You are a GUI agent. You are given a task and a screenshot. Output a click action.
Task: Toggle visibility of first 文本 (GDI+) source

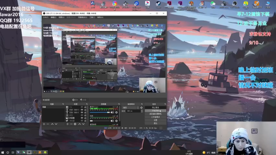pyautogui.click(x=82, y=110)
